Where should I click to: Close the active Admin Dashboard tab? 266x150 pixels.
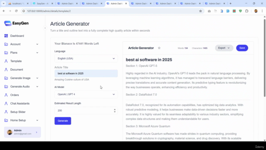(126, 3)
